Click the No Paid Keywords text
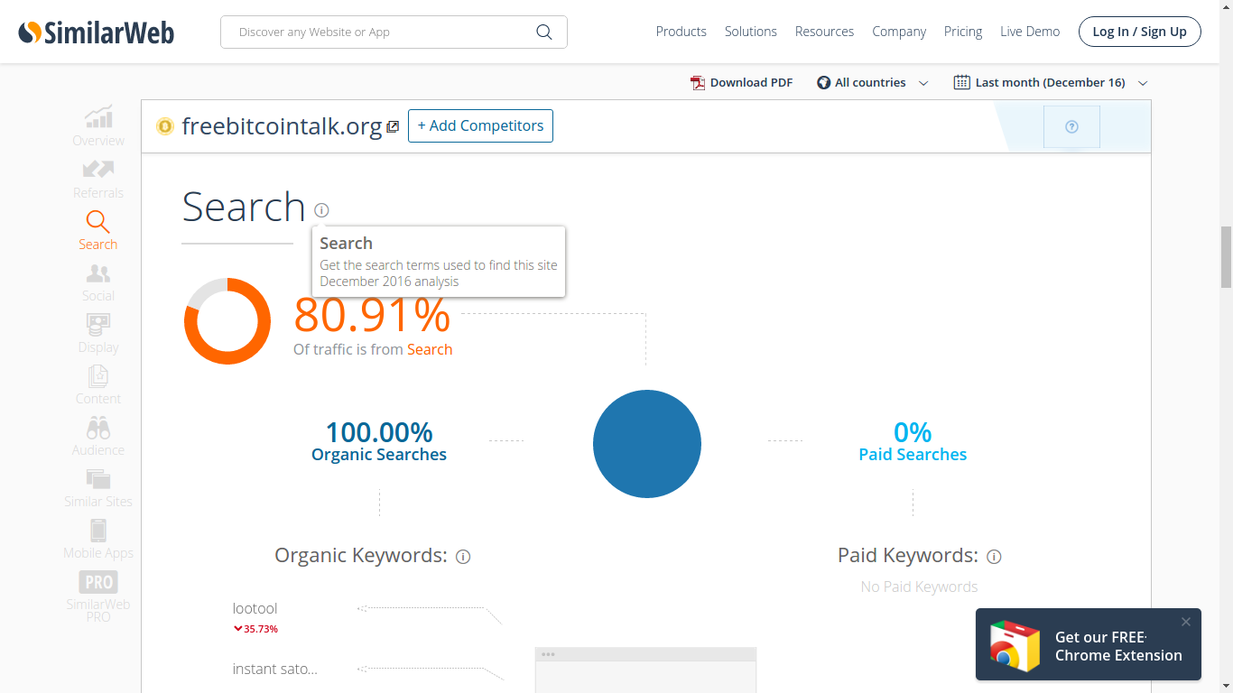Viewport: 1233px width, 693px height. coord(919,587)
